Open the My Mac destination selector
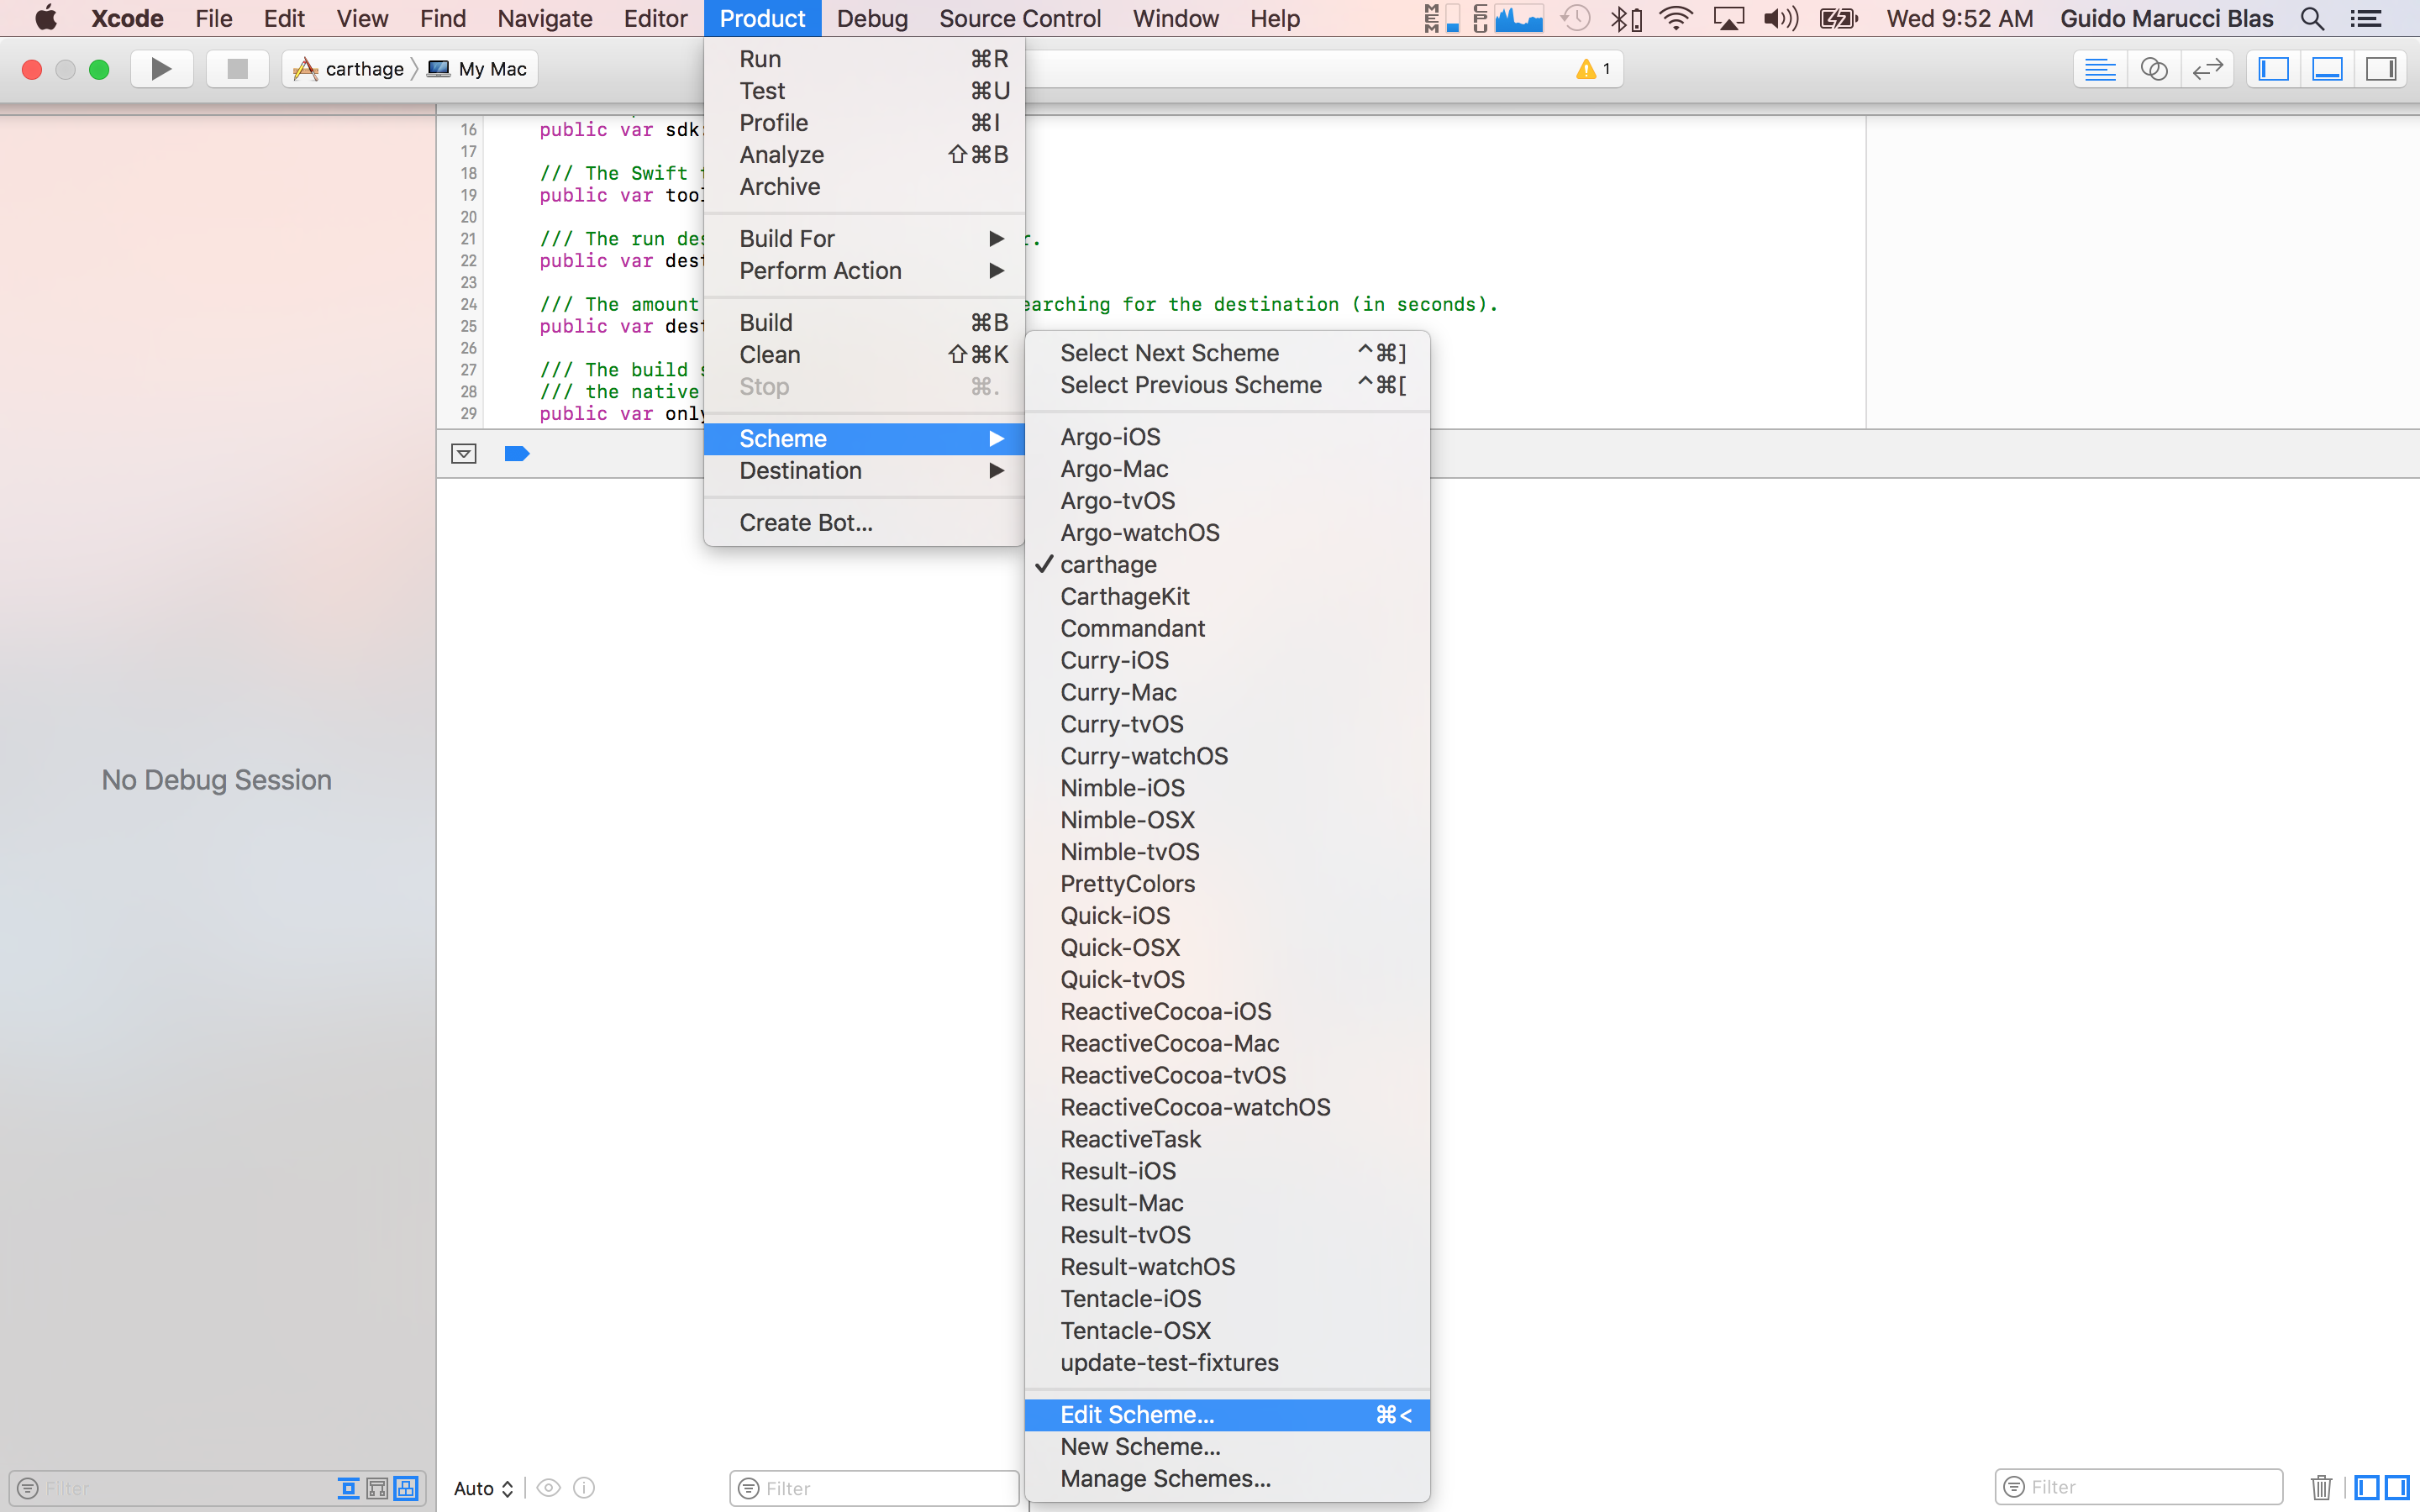This screenshot has width=2420, height=1512. coord(478,69)
